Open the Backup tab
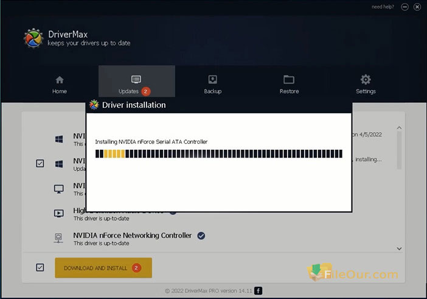Viewport: 427px width, 299px height. [x=213, y=85]
